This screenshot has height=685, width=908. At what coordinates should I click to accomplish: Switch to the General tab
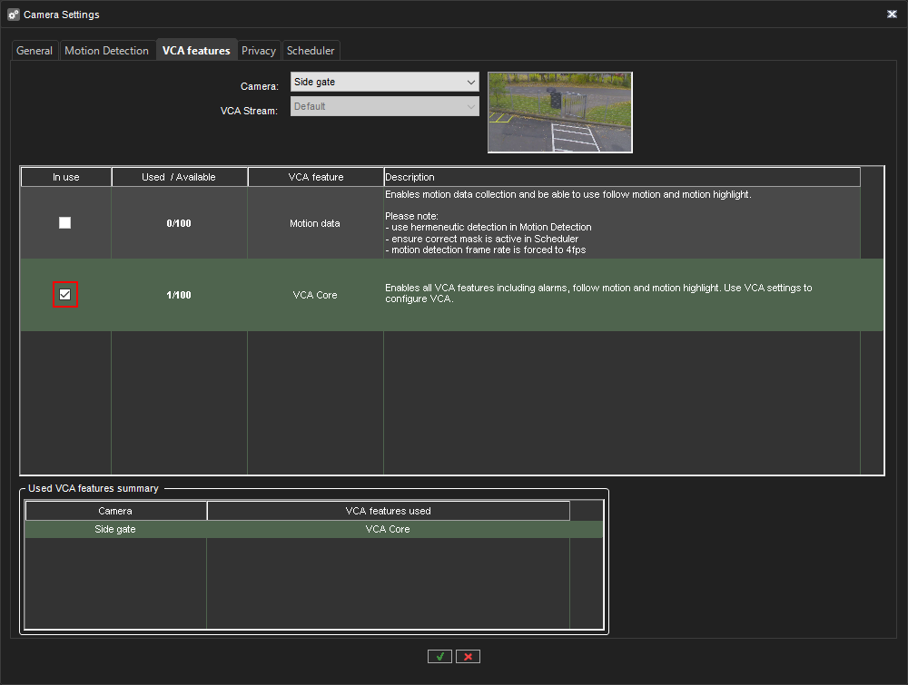coord(34,50)
